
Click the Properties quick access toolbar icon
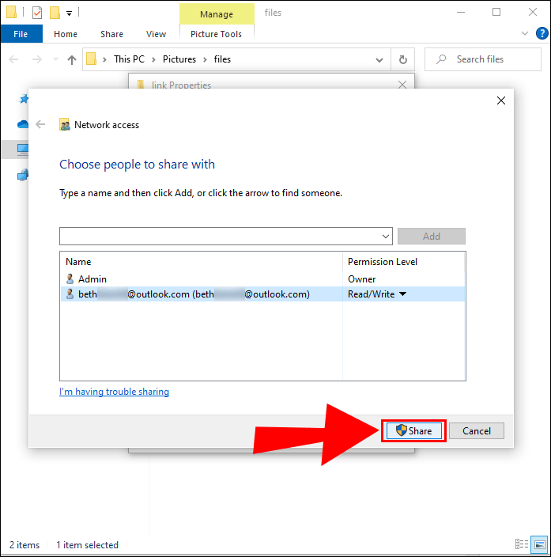click(x=37, y=13)
